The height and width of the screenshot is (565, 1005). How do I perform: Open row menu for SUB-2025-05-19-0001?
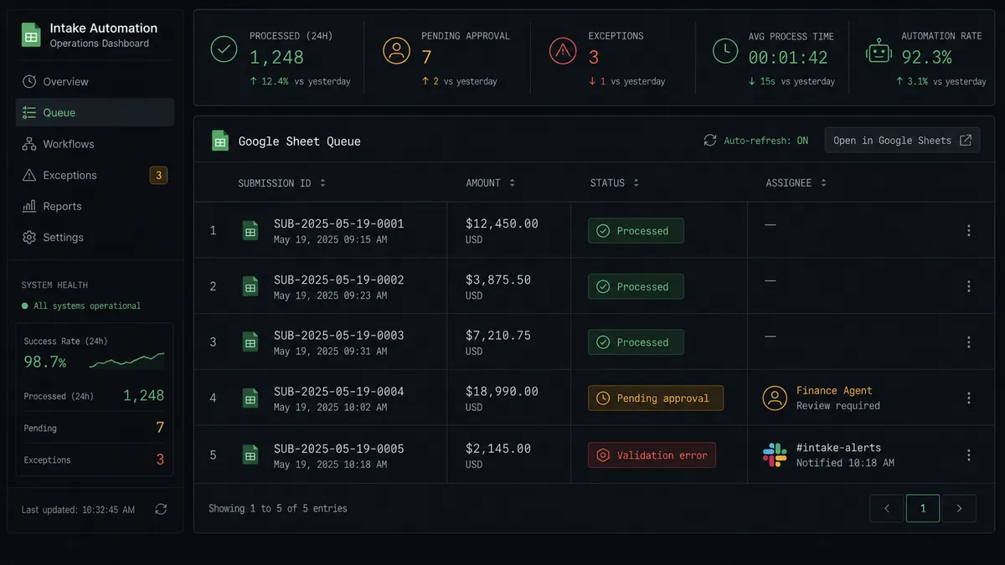click(969, 230)
